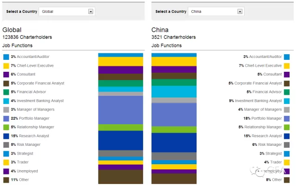The image size is (296, 196).
Task: Click the Global Portfolio Manager legend swatch
Action: (x=6, y=118)
